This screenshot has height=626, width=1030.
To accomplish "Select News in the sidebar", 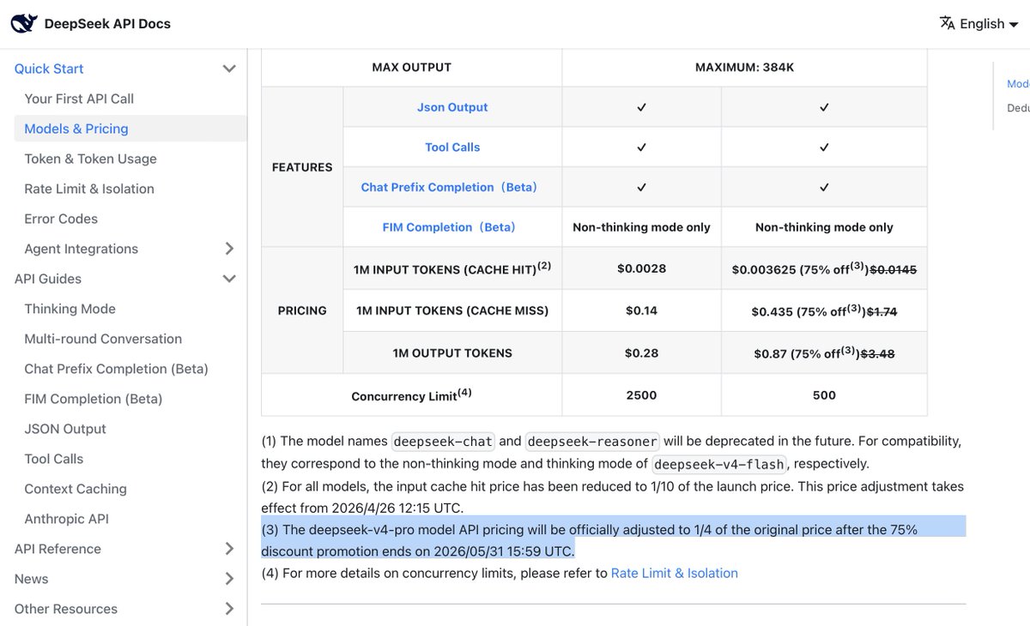I will 31,579.
